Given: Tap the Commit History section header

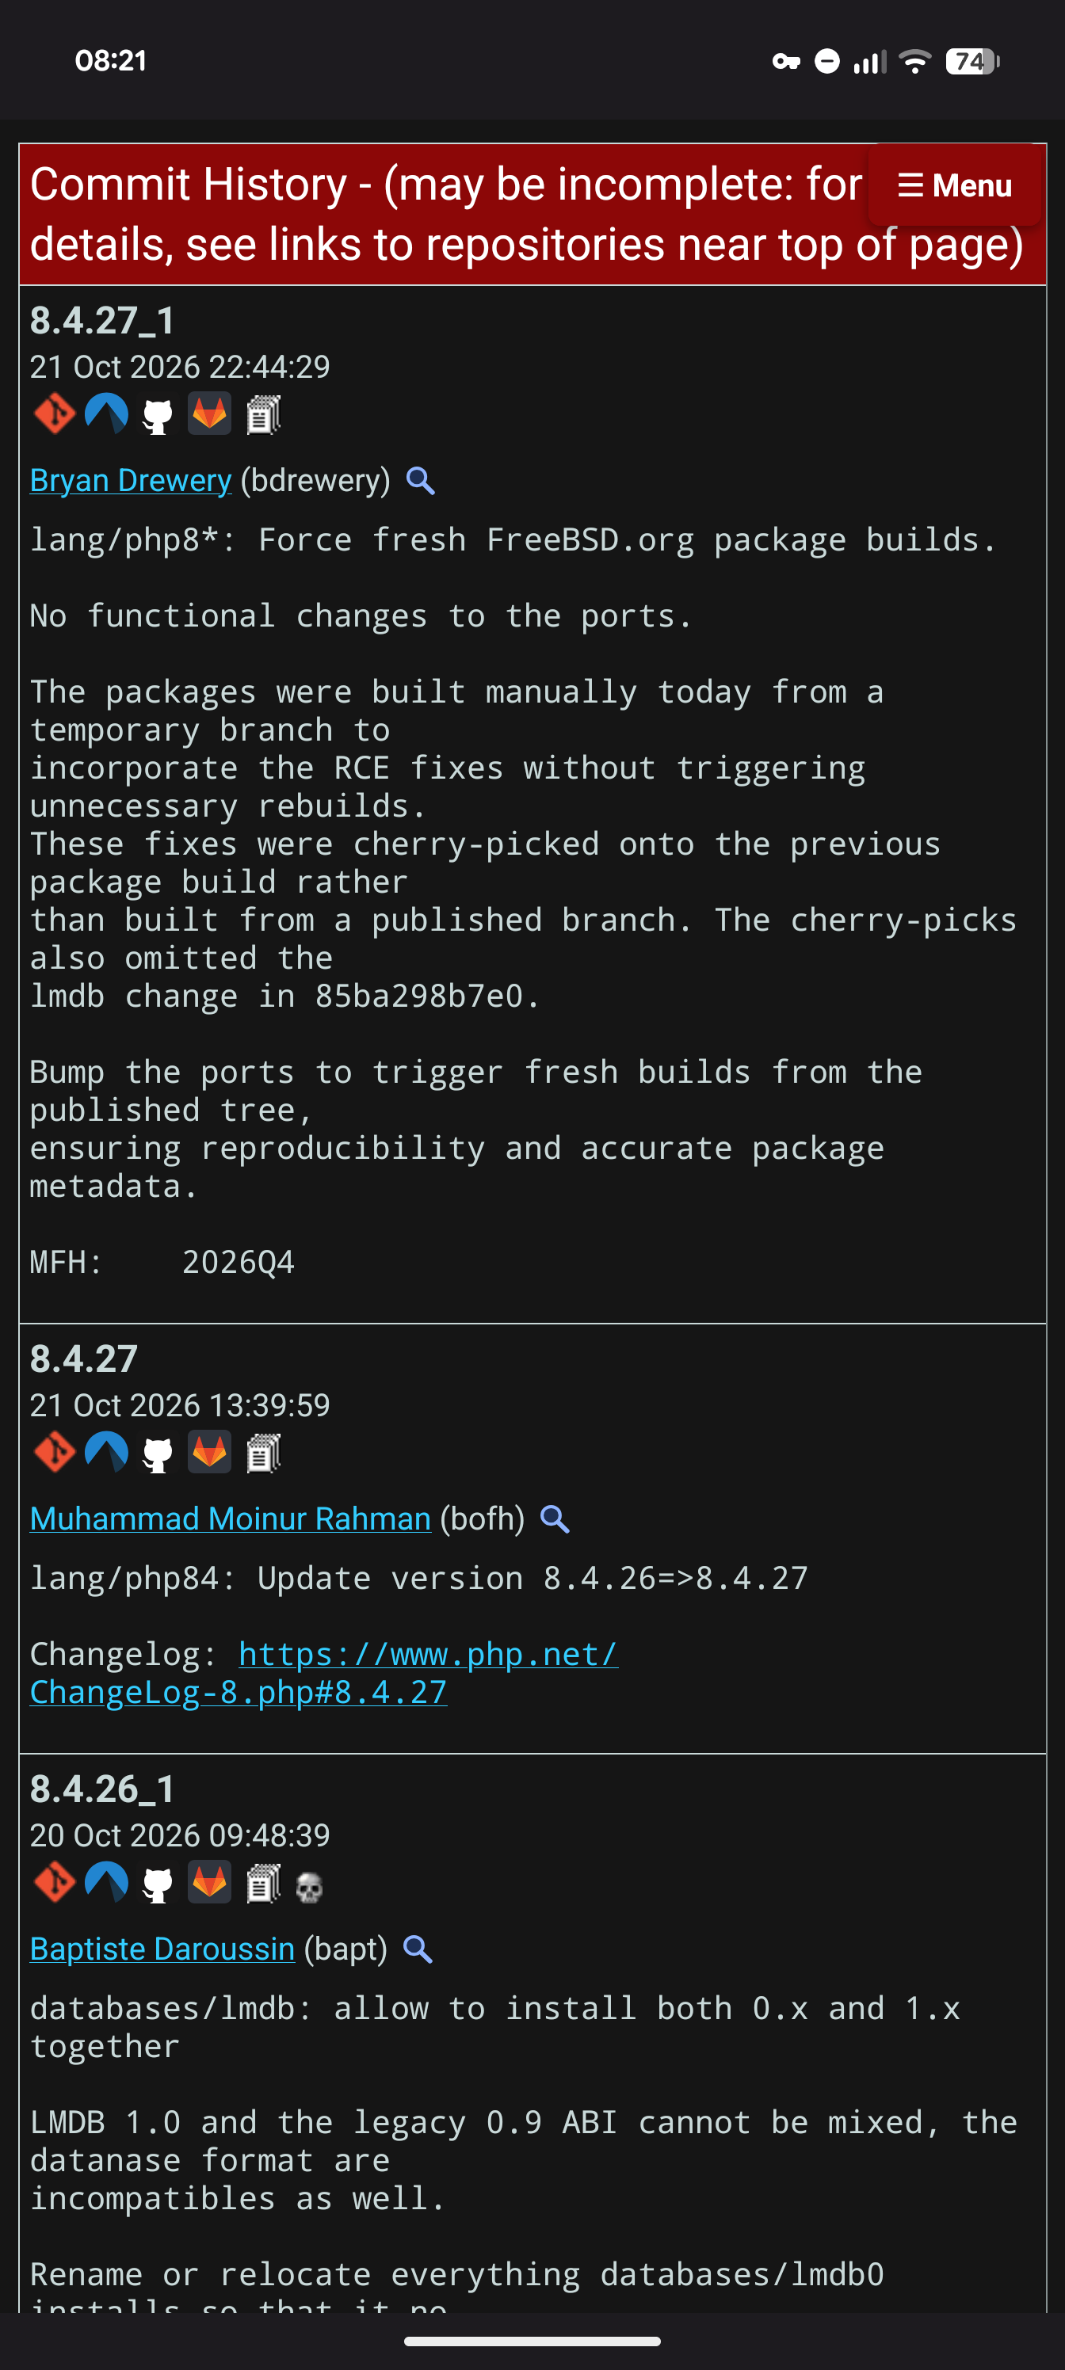Looking at the screenshot, I should click(x=532, y=215).
